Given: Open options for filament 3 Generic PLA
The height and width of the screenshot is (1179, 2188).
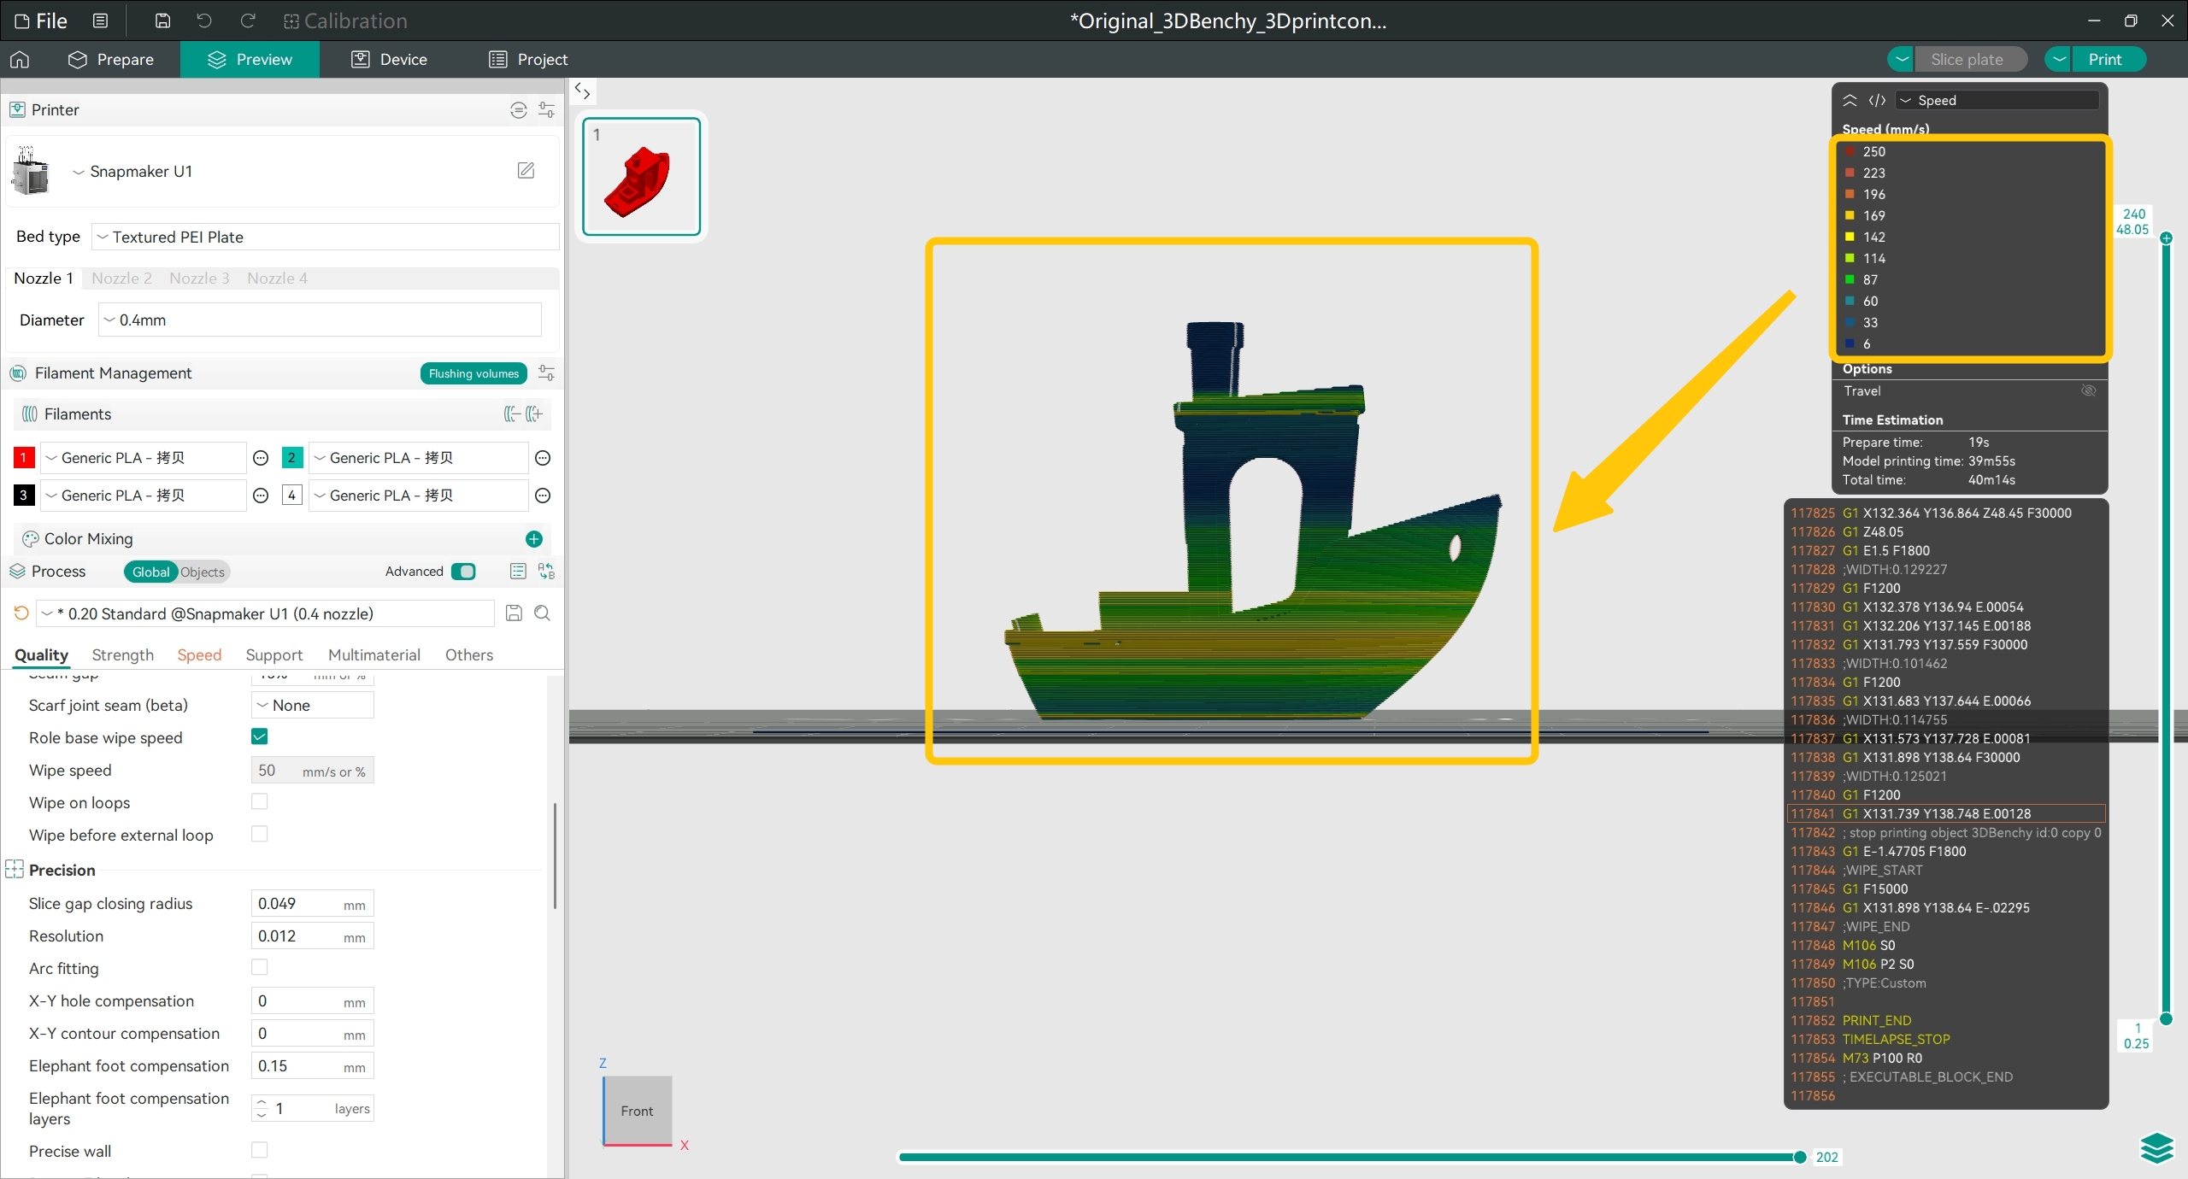Looking at the screenshot, I should click(262, 496).
